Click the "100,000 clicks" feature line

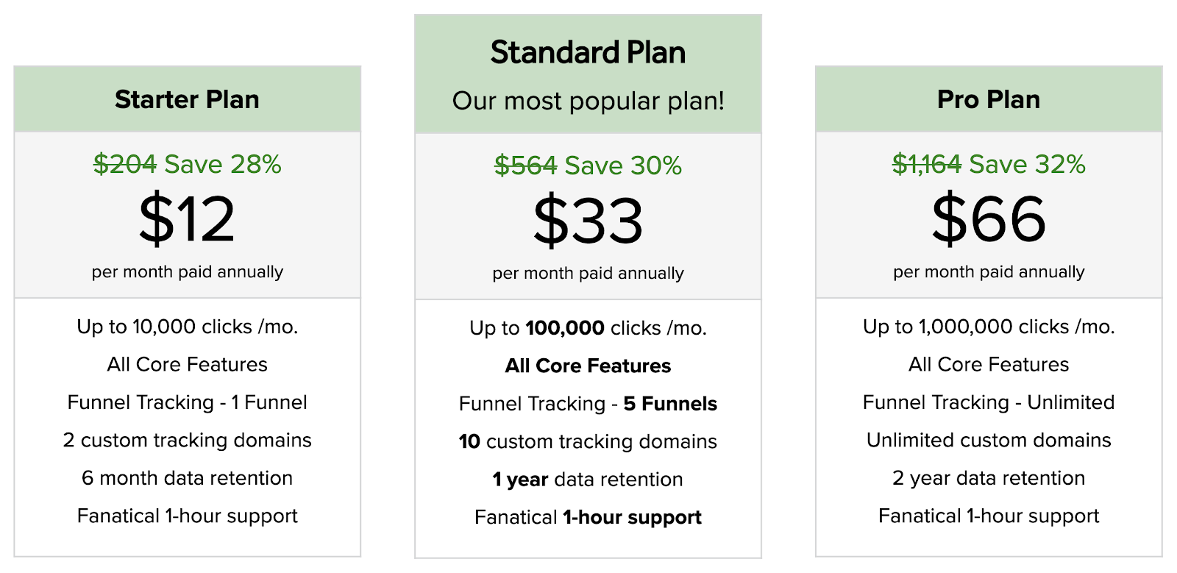(x=588, y=328)
